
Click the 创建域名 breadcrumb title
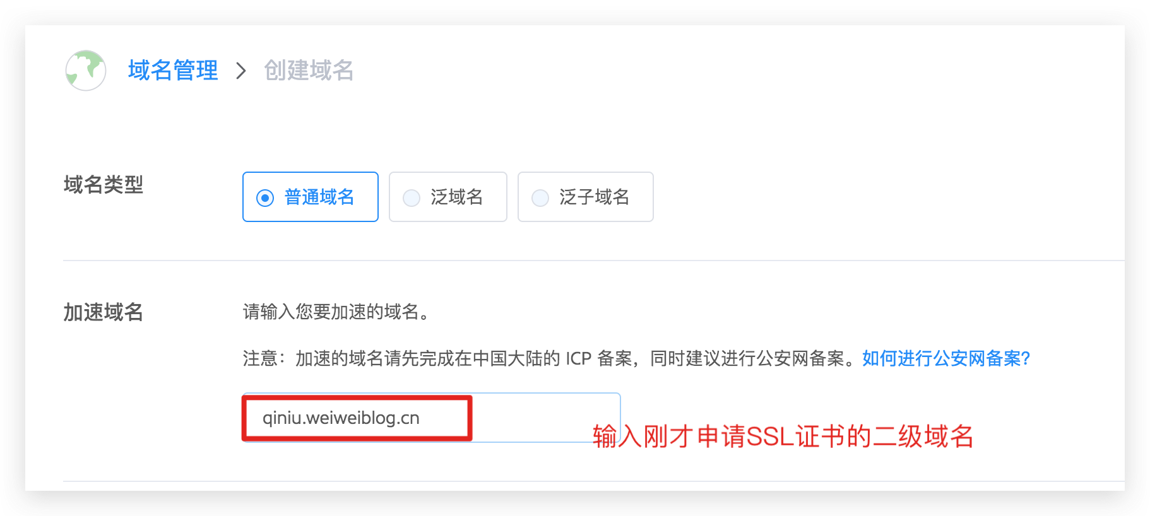click(309, 70)
